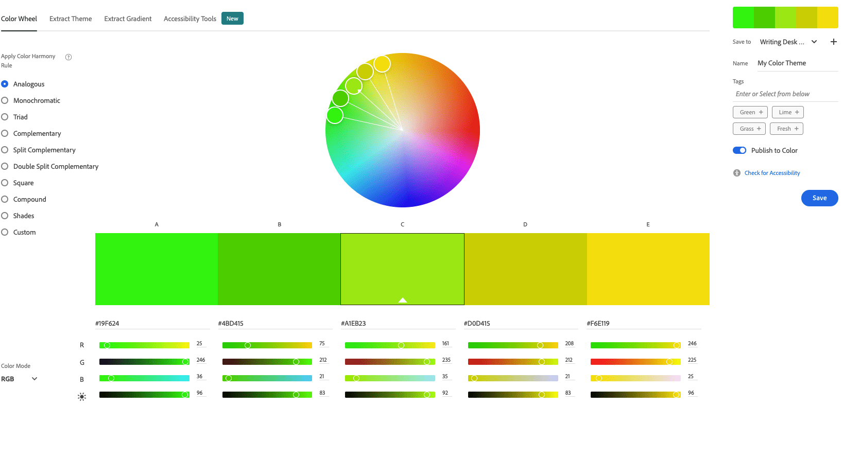Click the plus icon to add new library

point(833,42)
